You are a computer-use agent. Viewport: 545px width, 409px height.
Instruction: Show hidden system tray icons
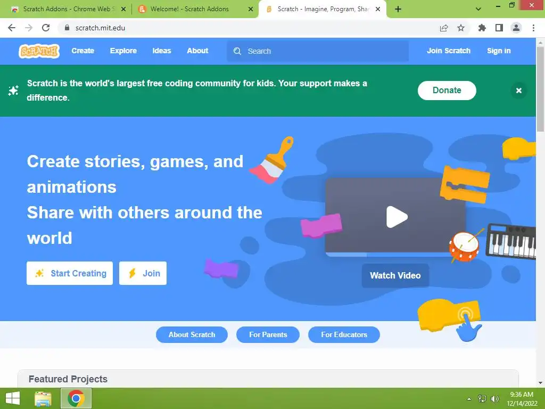(469, 399)
